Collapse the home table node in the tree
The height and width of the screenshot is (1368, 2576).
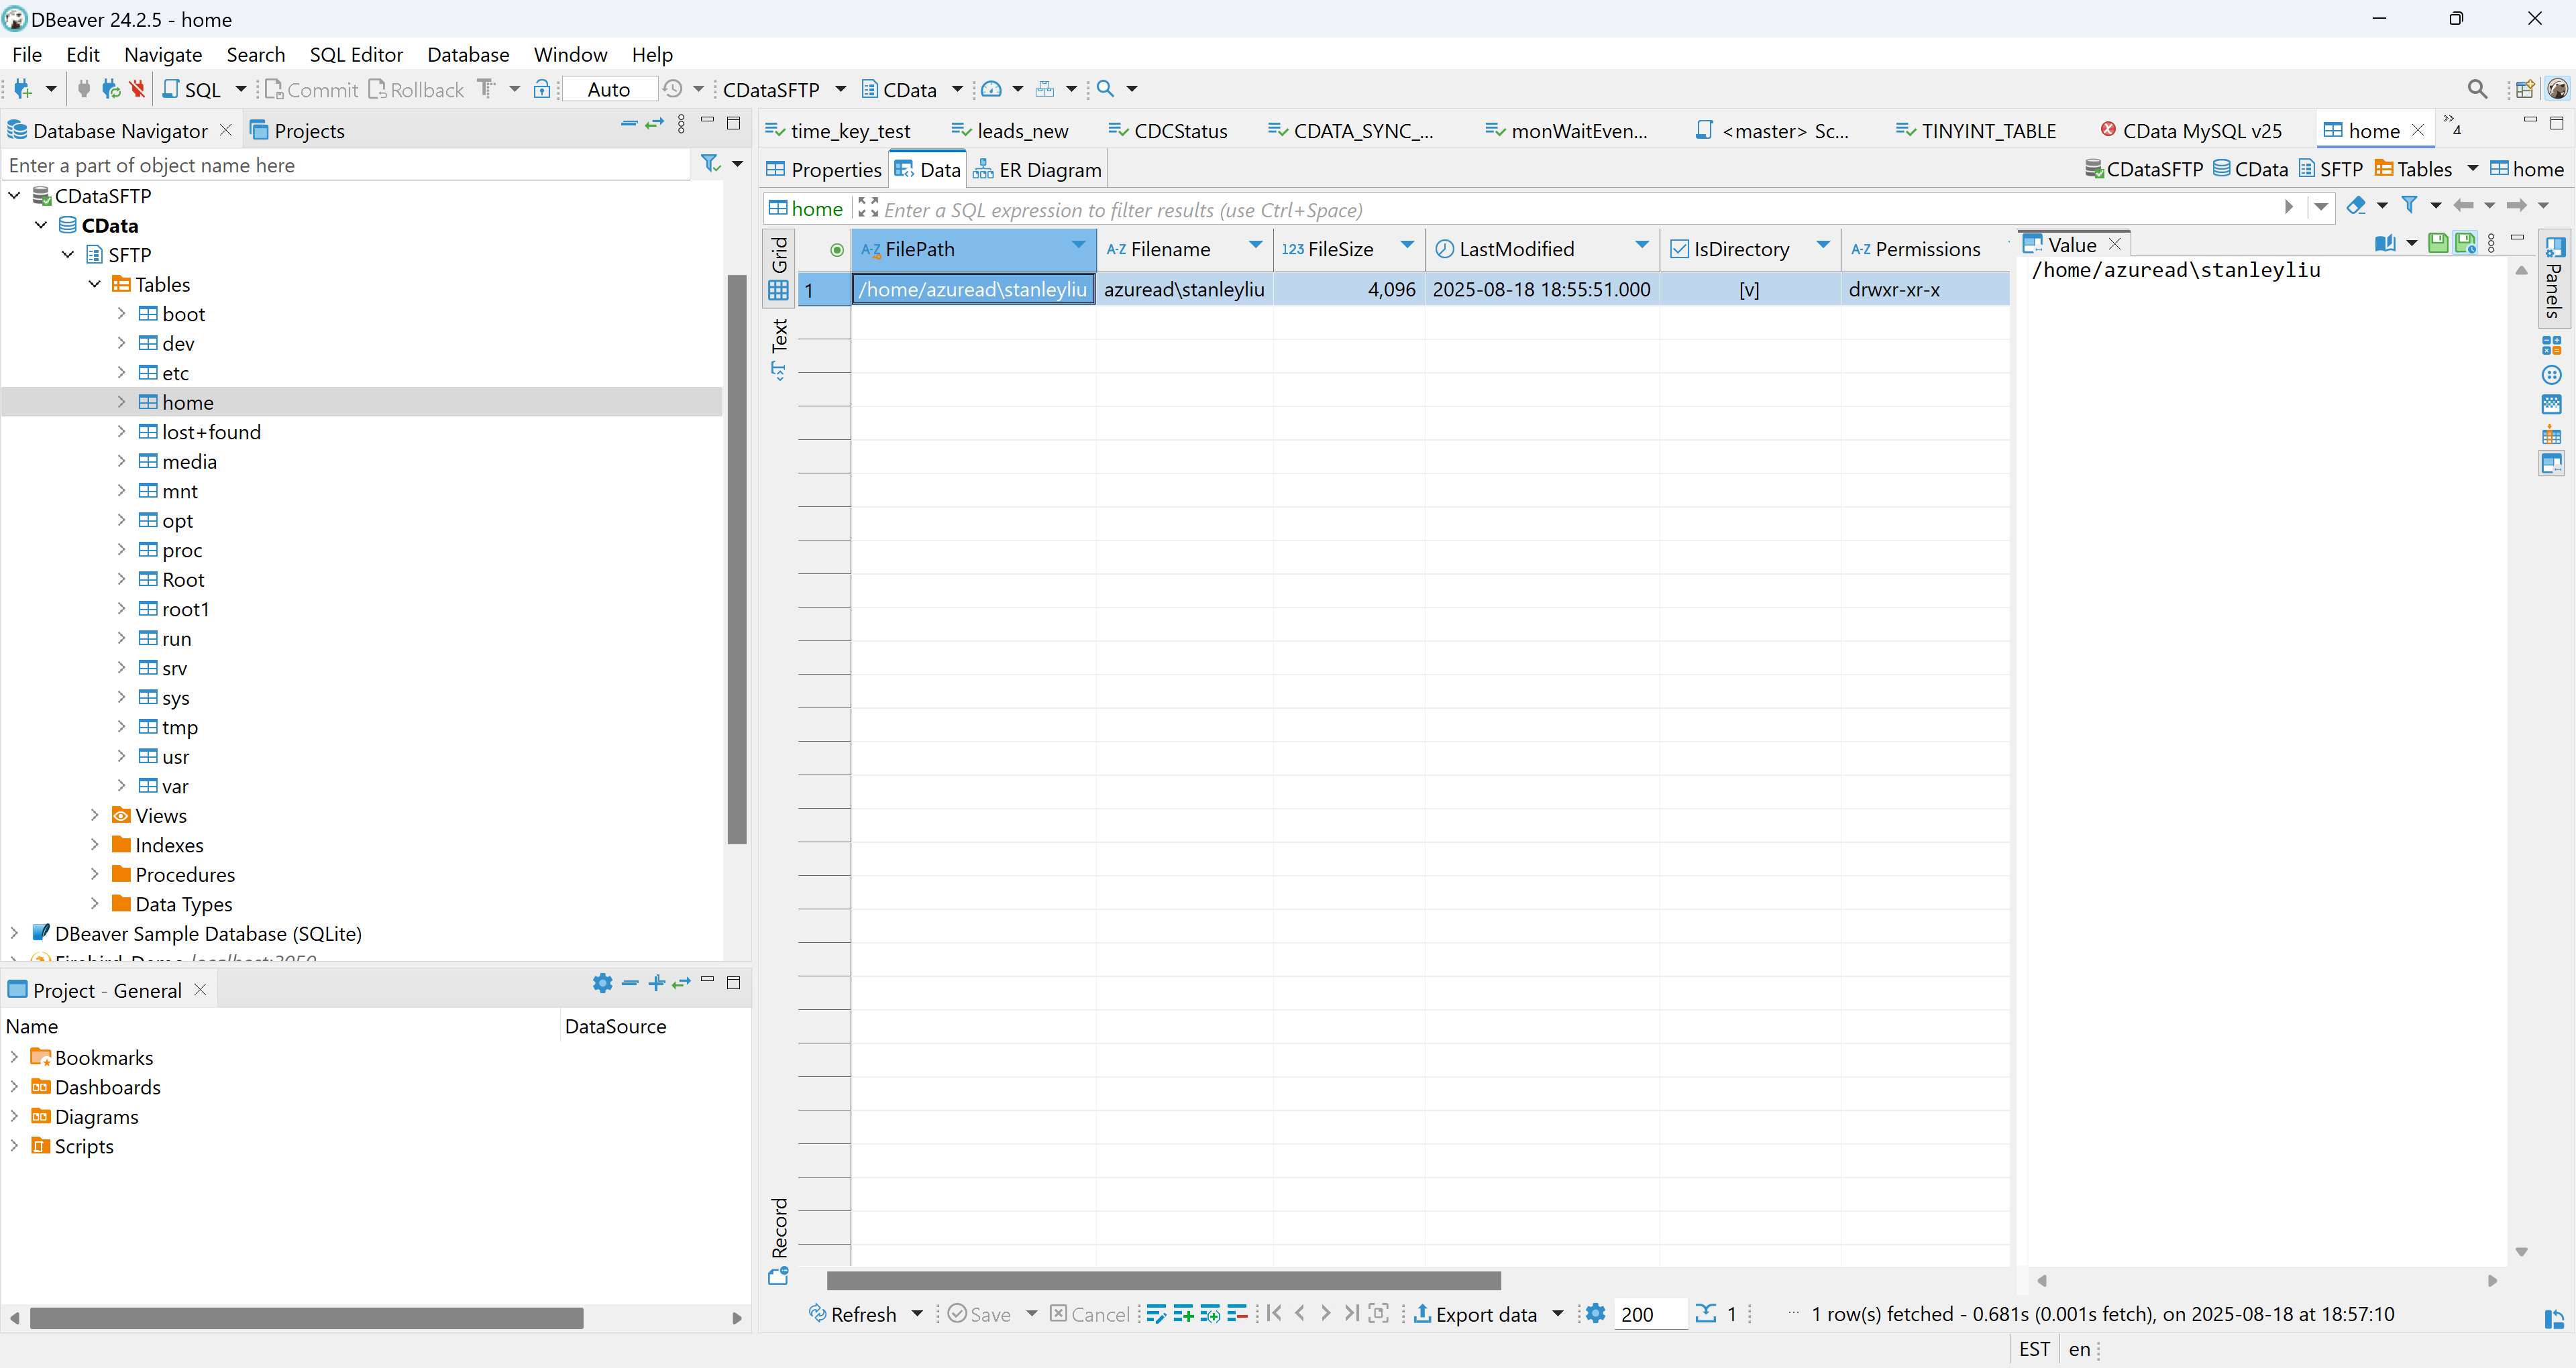coord(122,402)
